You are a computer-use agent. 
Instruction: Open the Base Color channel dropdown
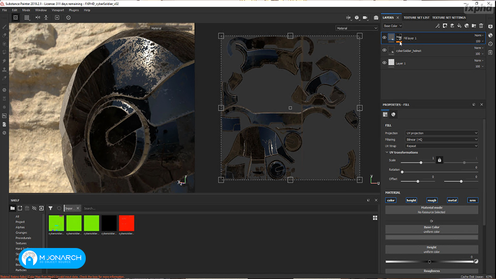click(393, 26)
